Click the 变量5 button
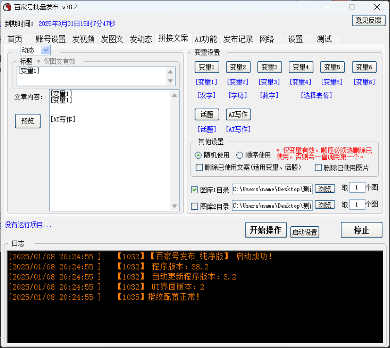 (332, 67)
